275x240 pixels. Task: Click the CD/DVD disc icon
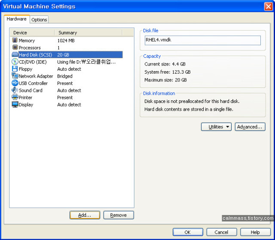15,62
